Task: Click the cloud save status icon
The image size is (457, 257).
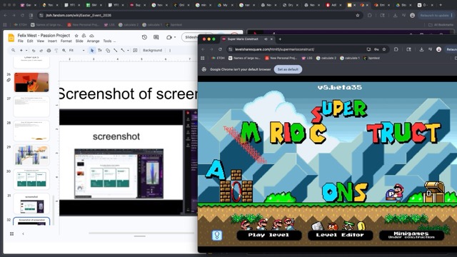Action: coord(91,36)
